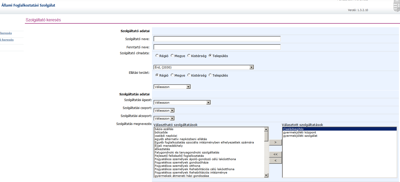
Task: Select 'gyermekjóléti központ' in chosen services
Action: tap(339, 132)
